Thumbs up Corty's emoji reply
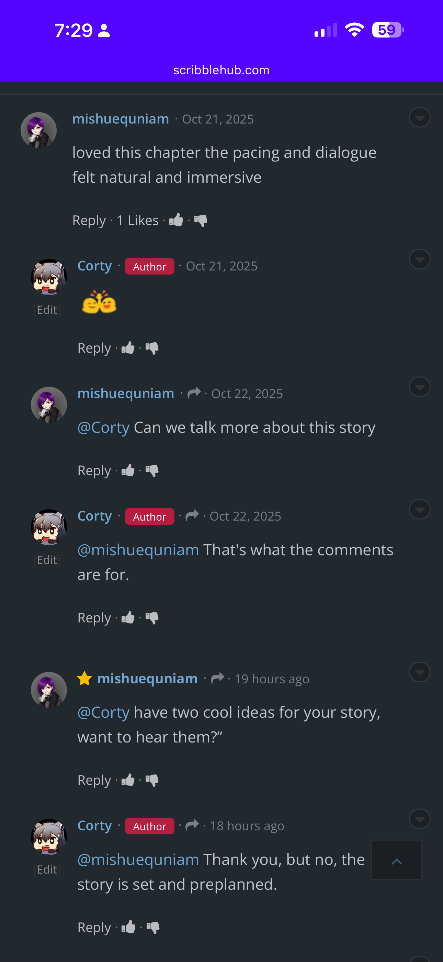The width and height of the screenshot is (443, 962). tap(128, 348)
